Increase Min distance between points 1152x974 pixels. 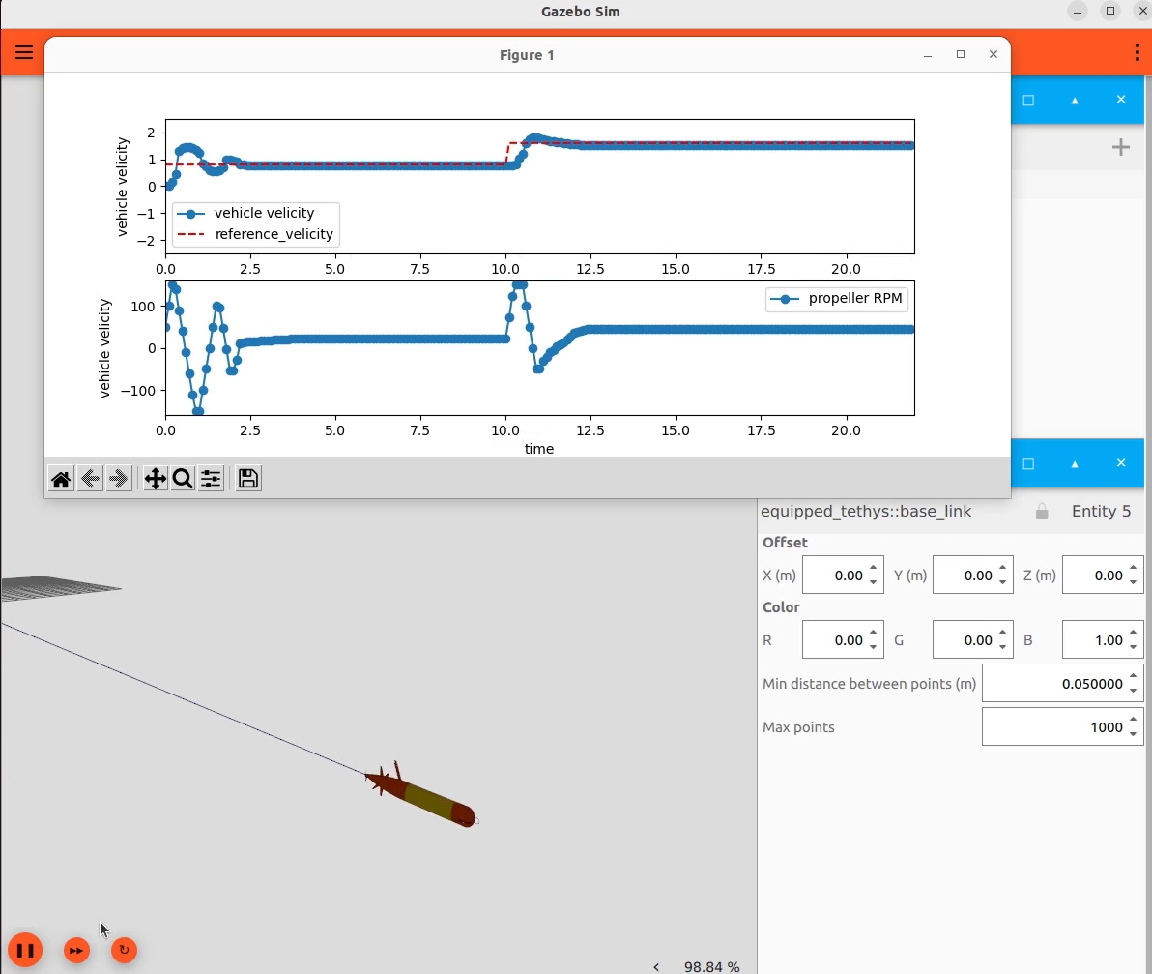[x=1133, y=675]
